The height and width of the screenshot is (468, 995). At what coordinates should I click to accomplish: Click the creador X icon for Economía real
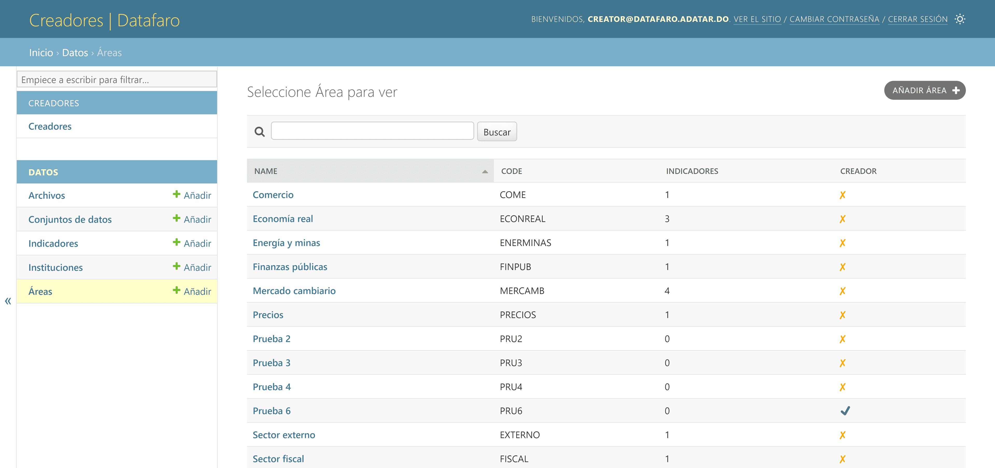pyautogui.click(x=842, y=219)
